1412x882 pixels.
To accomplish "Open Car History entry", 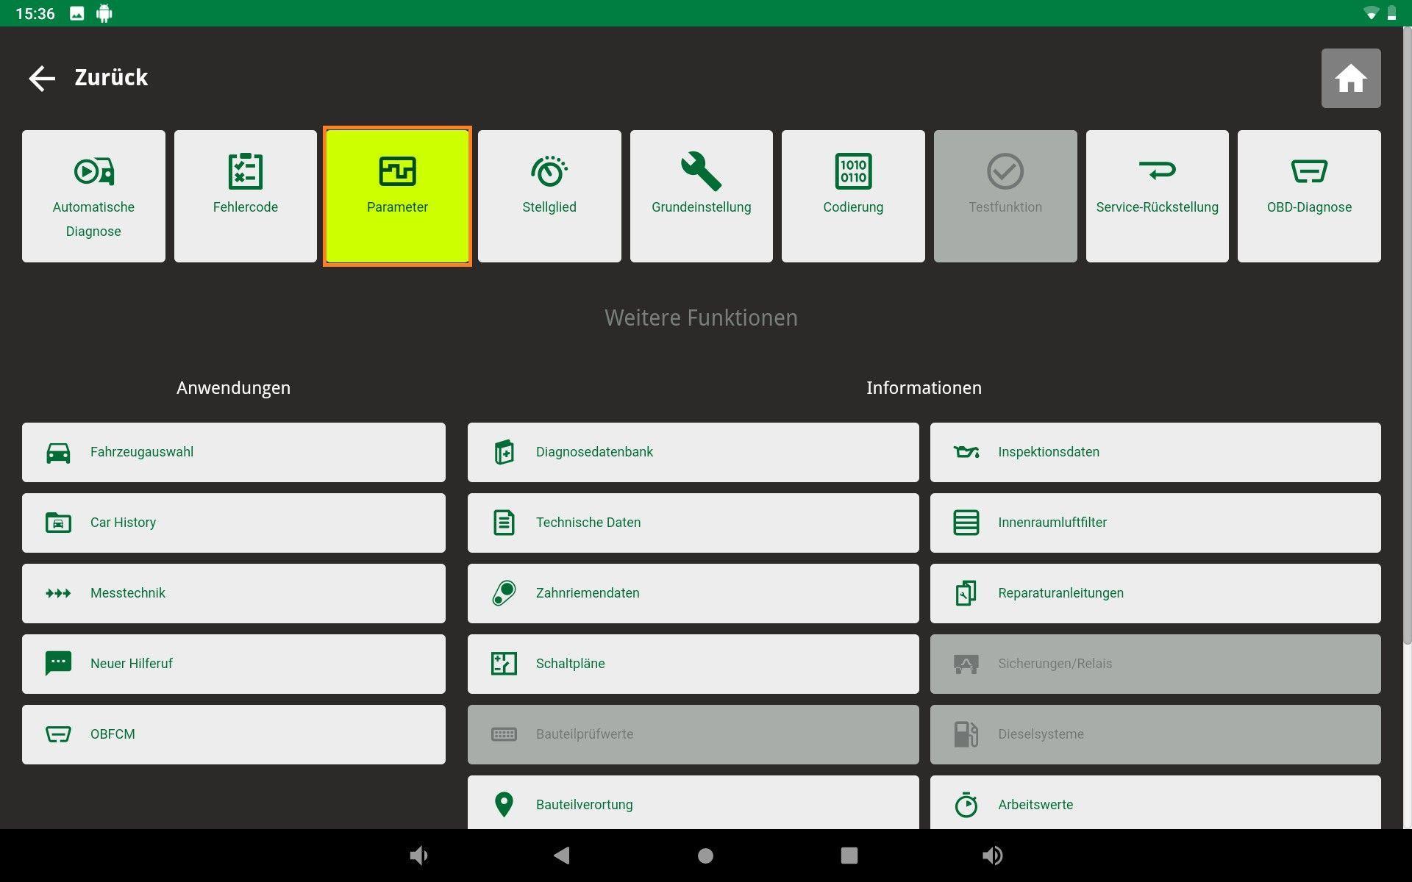I will click(234, 523).
